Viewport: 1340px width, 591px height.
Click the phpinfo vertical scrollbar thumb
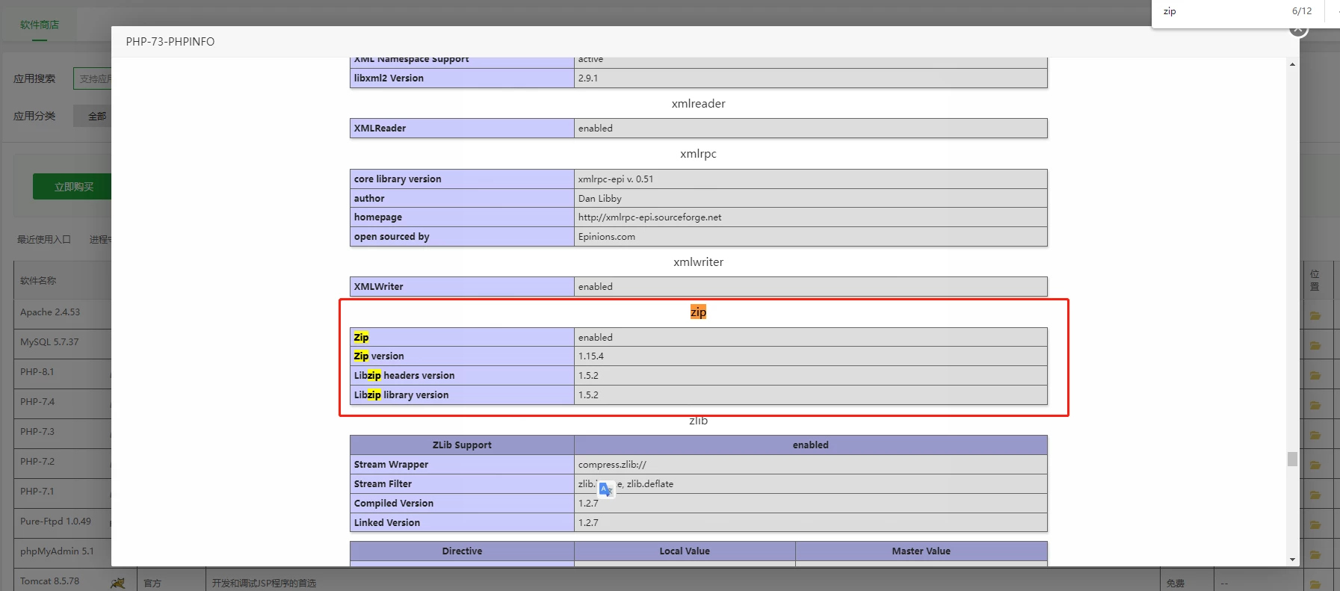point(1292,459)
